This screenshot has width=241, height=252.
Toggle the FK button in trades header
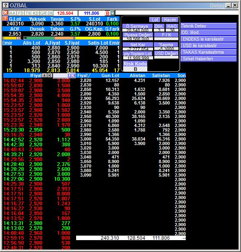(72, 75)
